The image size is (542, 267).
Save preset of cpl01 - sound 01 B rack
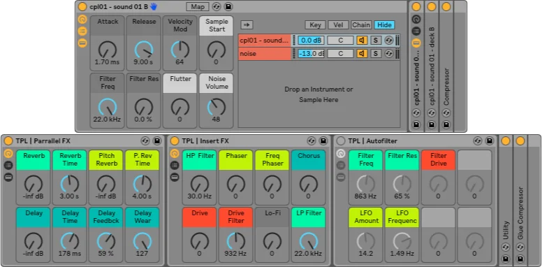(228, 6)
